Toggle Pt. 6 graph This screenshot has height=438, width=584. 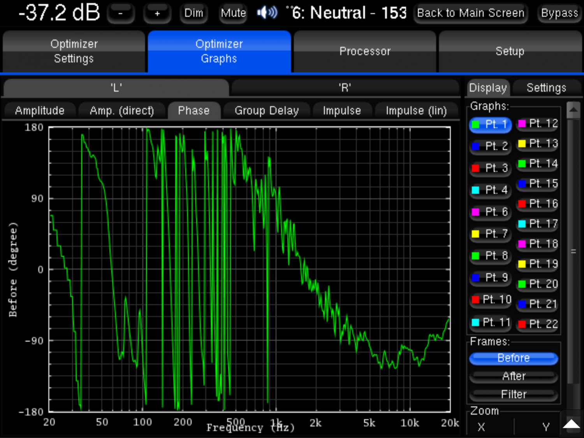[490, 212]
